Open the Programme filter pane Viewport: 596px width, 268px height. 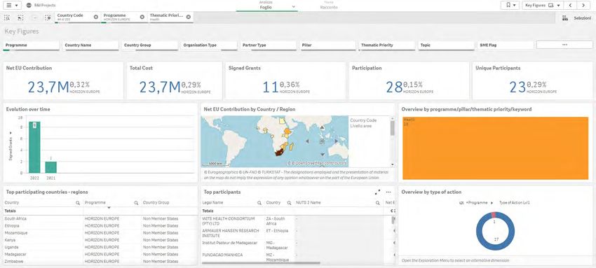click(31, 45)
